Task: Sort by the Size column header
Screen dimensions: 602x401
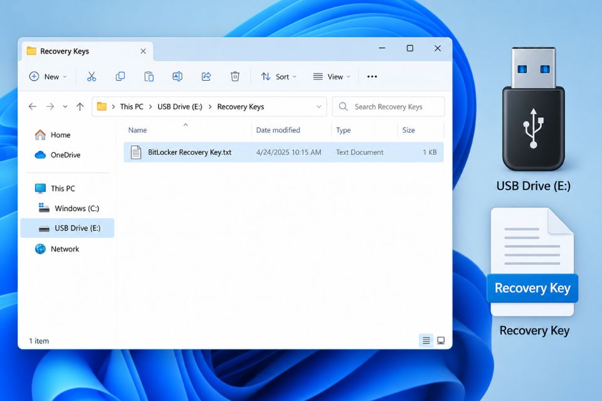Action: 408,130
